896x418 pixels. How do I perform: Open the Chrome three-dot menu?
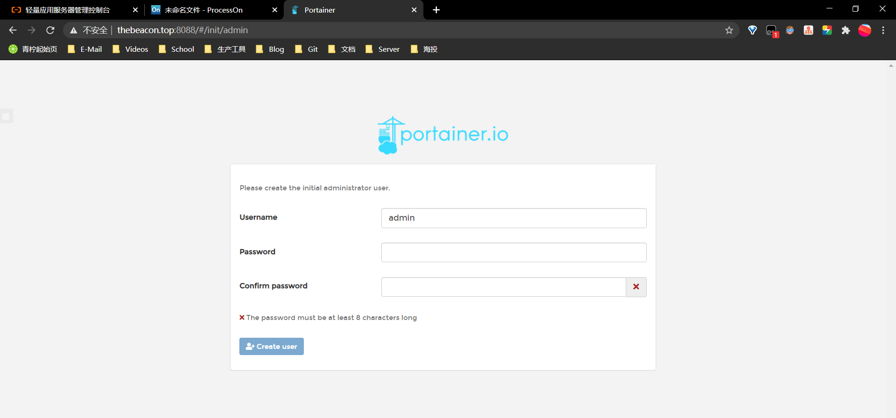[x=883, y=30]
